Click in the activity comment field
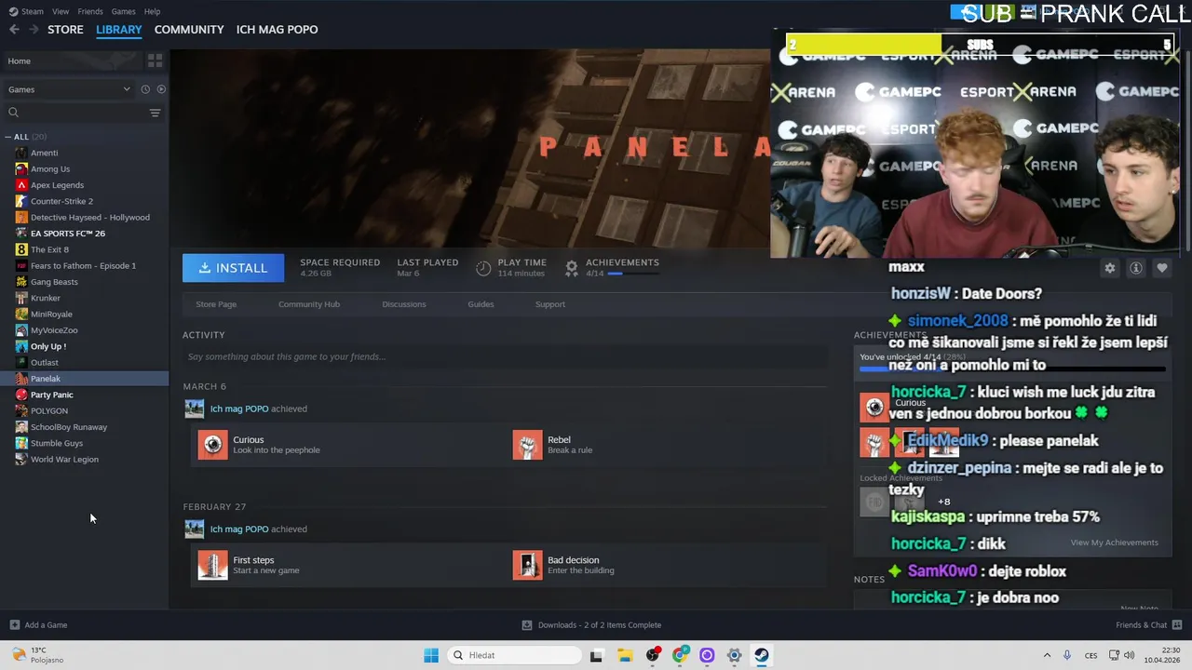Screen dimensions: 1192x670 pyautogui.click(x=505, y=356)
